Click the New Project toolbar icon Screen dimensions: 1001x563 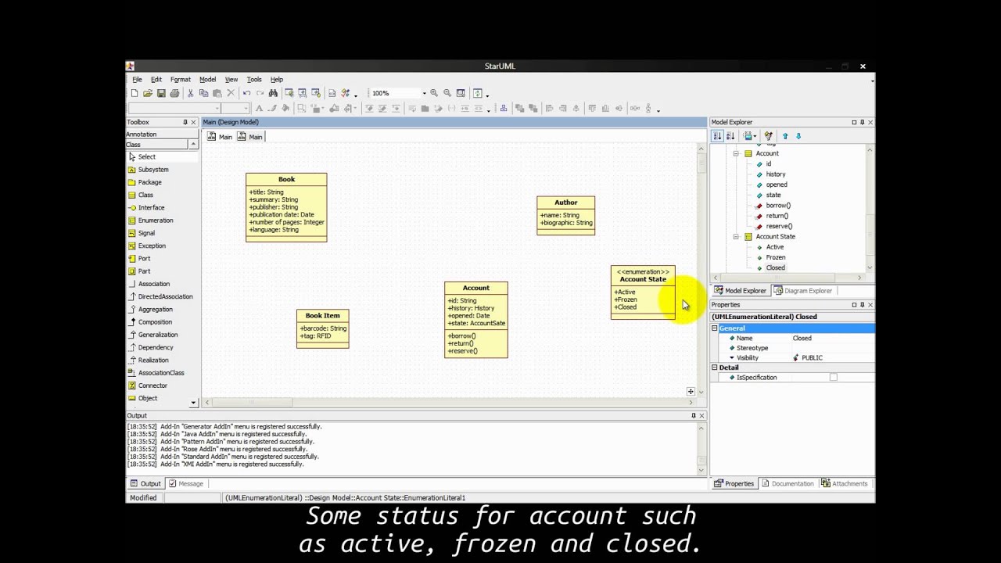click(135, 93)
